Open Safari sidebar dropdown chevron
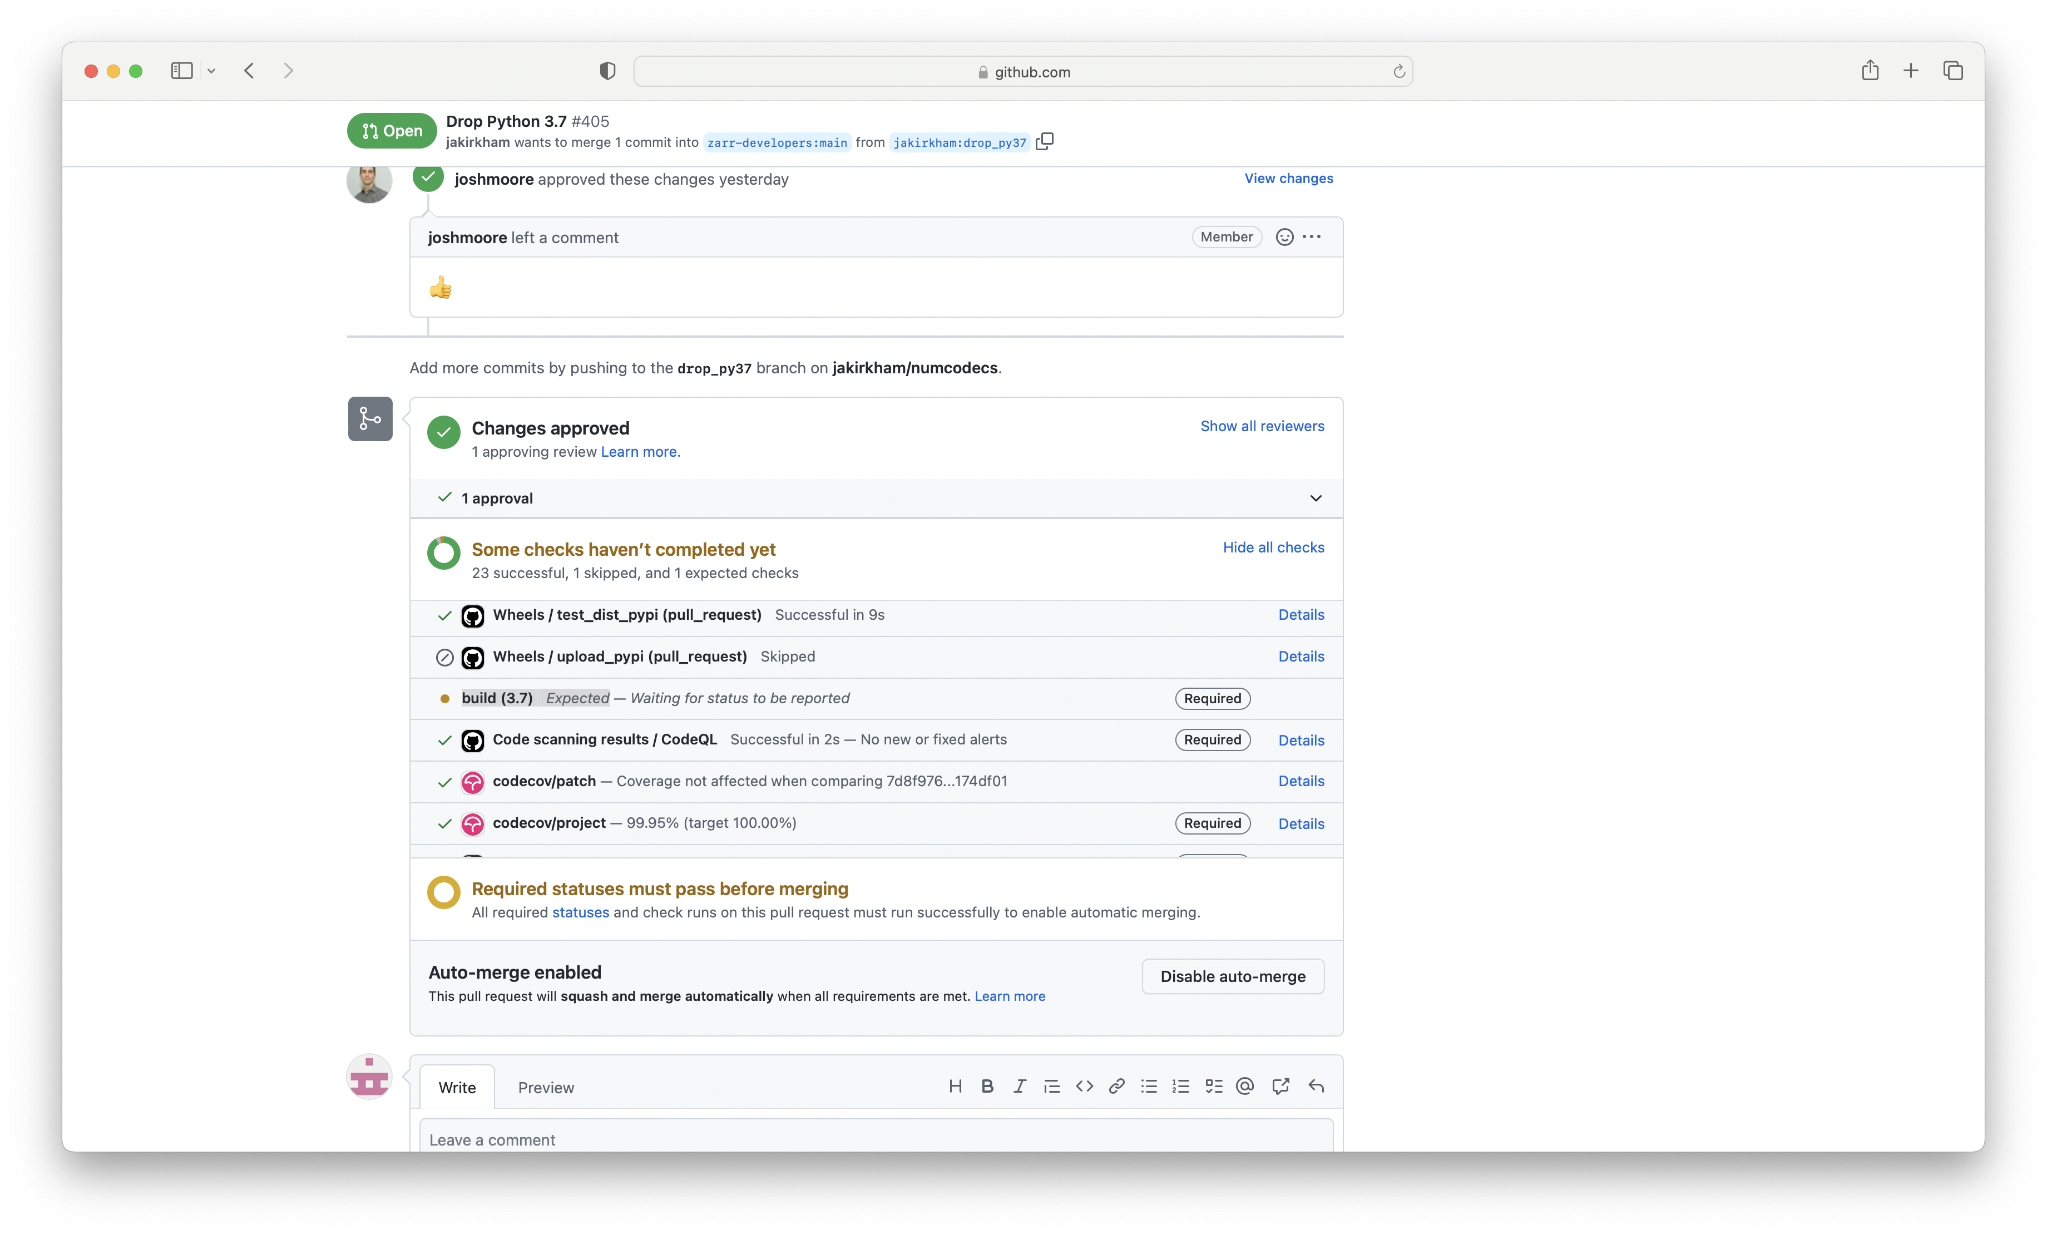This screenshot has height=1234, width=2047. pyautogui.click(x=211, y=71)
